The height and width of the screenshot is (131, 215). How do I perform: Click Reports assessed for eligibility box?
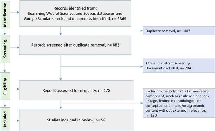[76, 90]
